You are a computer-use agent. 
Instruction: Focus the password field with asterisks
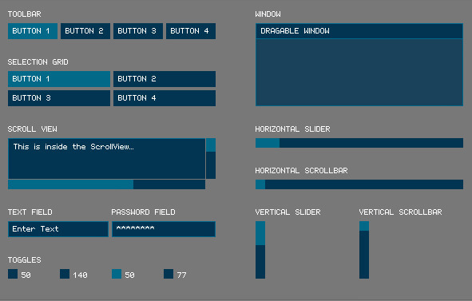pyautogui.click(x=164, y=229)
